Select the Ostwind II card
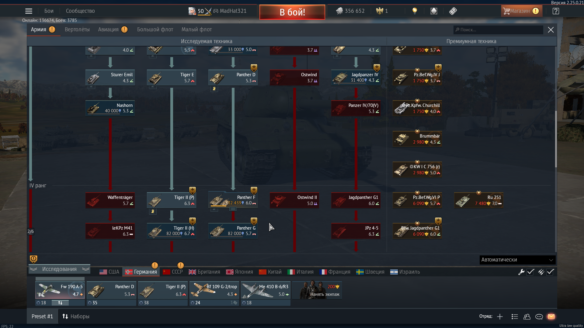This screenshot has height=328, width=584. click(294, 200)
